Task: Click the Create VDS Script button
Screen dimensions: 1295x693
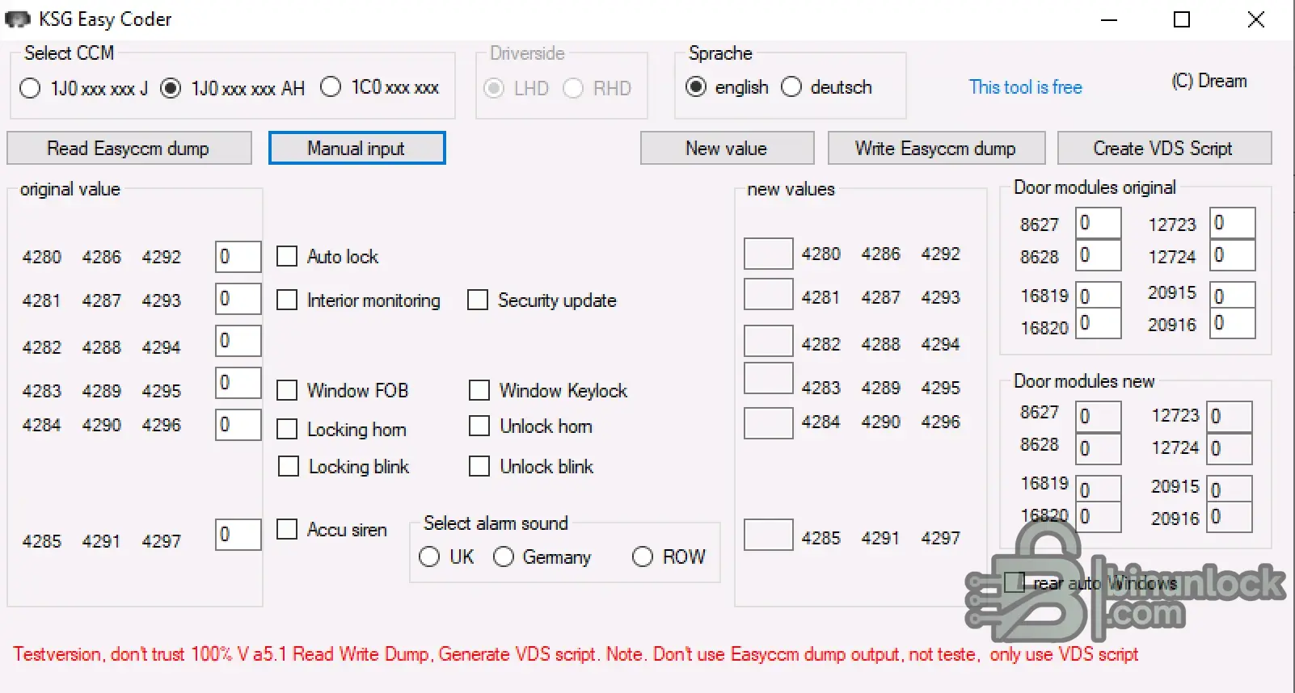Action: pyautogui.click(x=1164, y=149)
